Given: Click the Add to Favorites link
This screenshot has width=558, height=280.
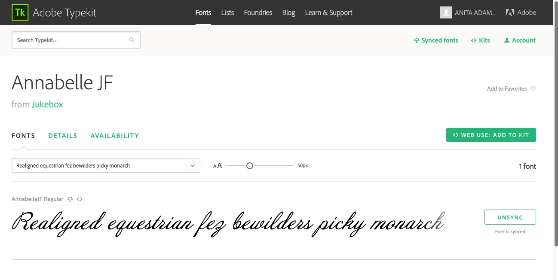Looking at the screenshot, I should point(507,88).
